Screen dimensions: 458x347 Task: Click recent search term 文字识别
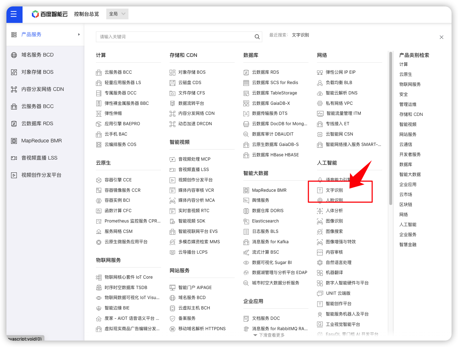point(300,35)
